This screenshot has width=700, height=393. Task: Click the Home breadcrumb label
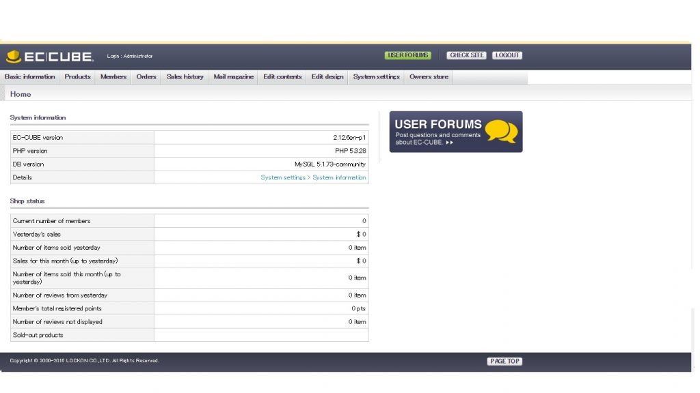pyautogui.click(x=21, y=93)
